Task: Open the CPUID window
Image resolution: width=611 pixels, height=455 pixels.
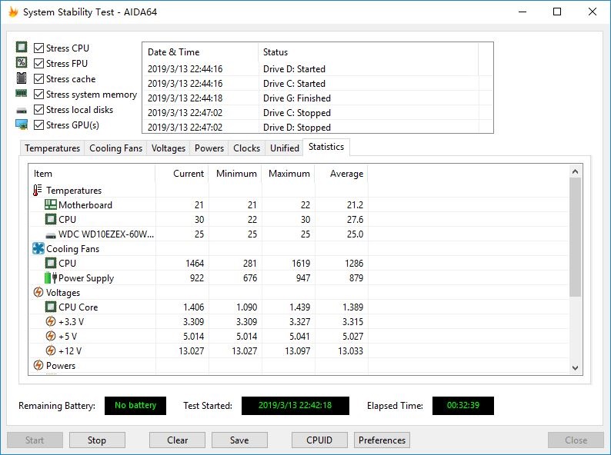Action: click(x=319, y=440)
